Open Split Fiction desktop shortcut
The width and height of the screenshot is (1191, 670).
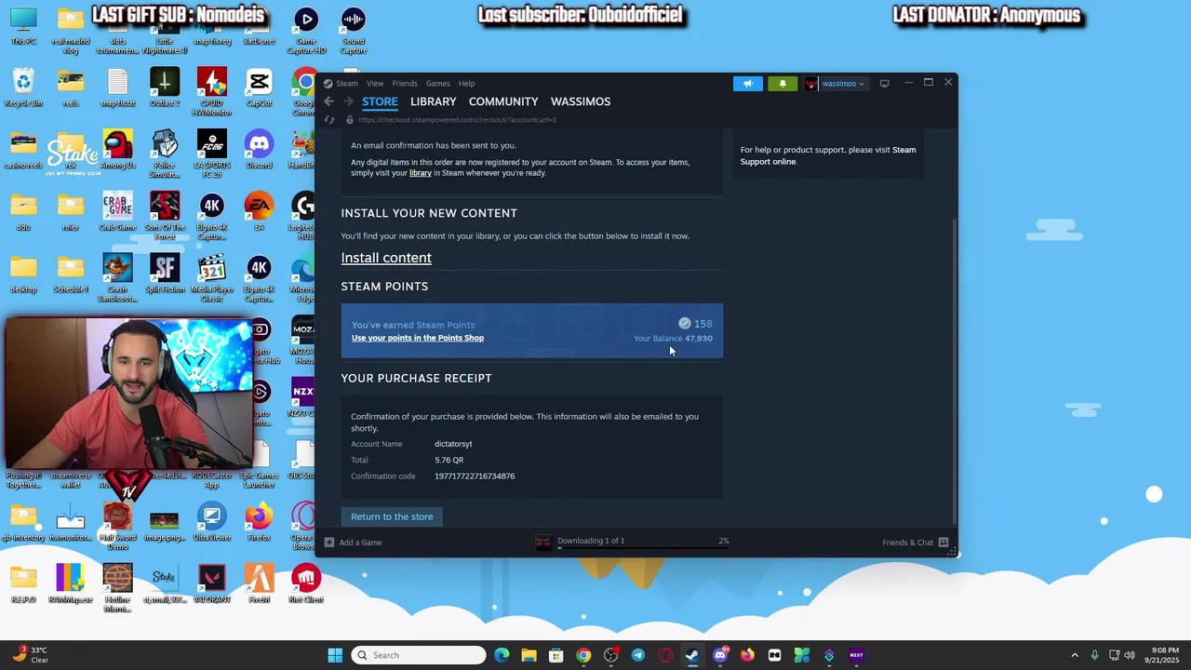point(165,275)
